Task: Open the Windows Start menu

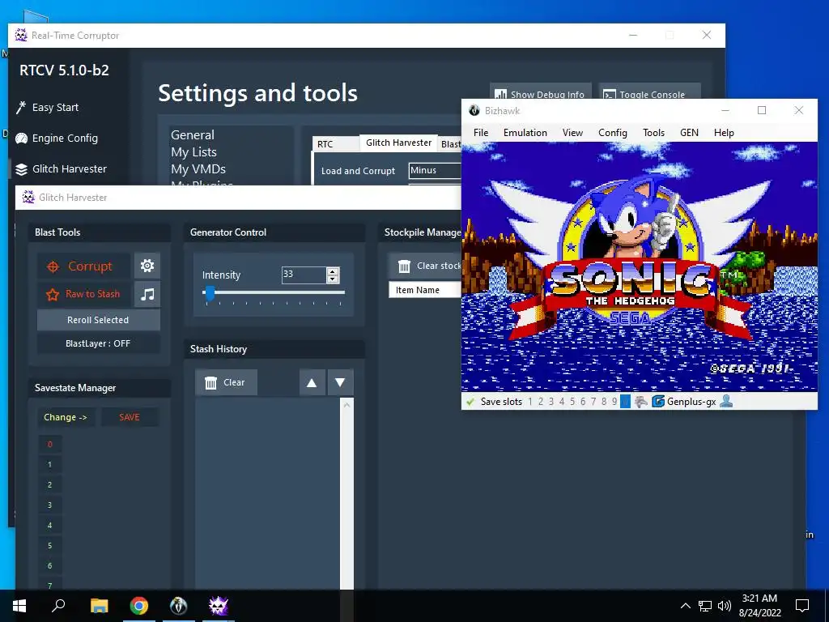Action: coord(19,606)
